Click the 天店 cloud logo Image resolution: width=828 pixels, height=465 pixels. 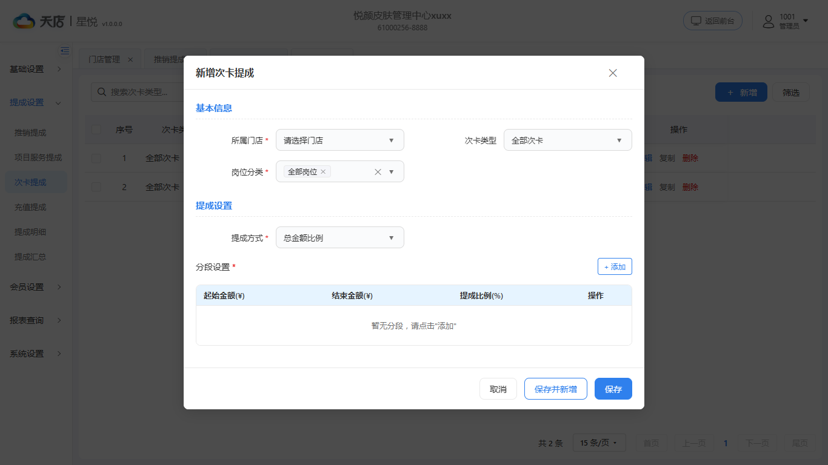[24, 21]
